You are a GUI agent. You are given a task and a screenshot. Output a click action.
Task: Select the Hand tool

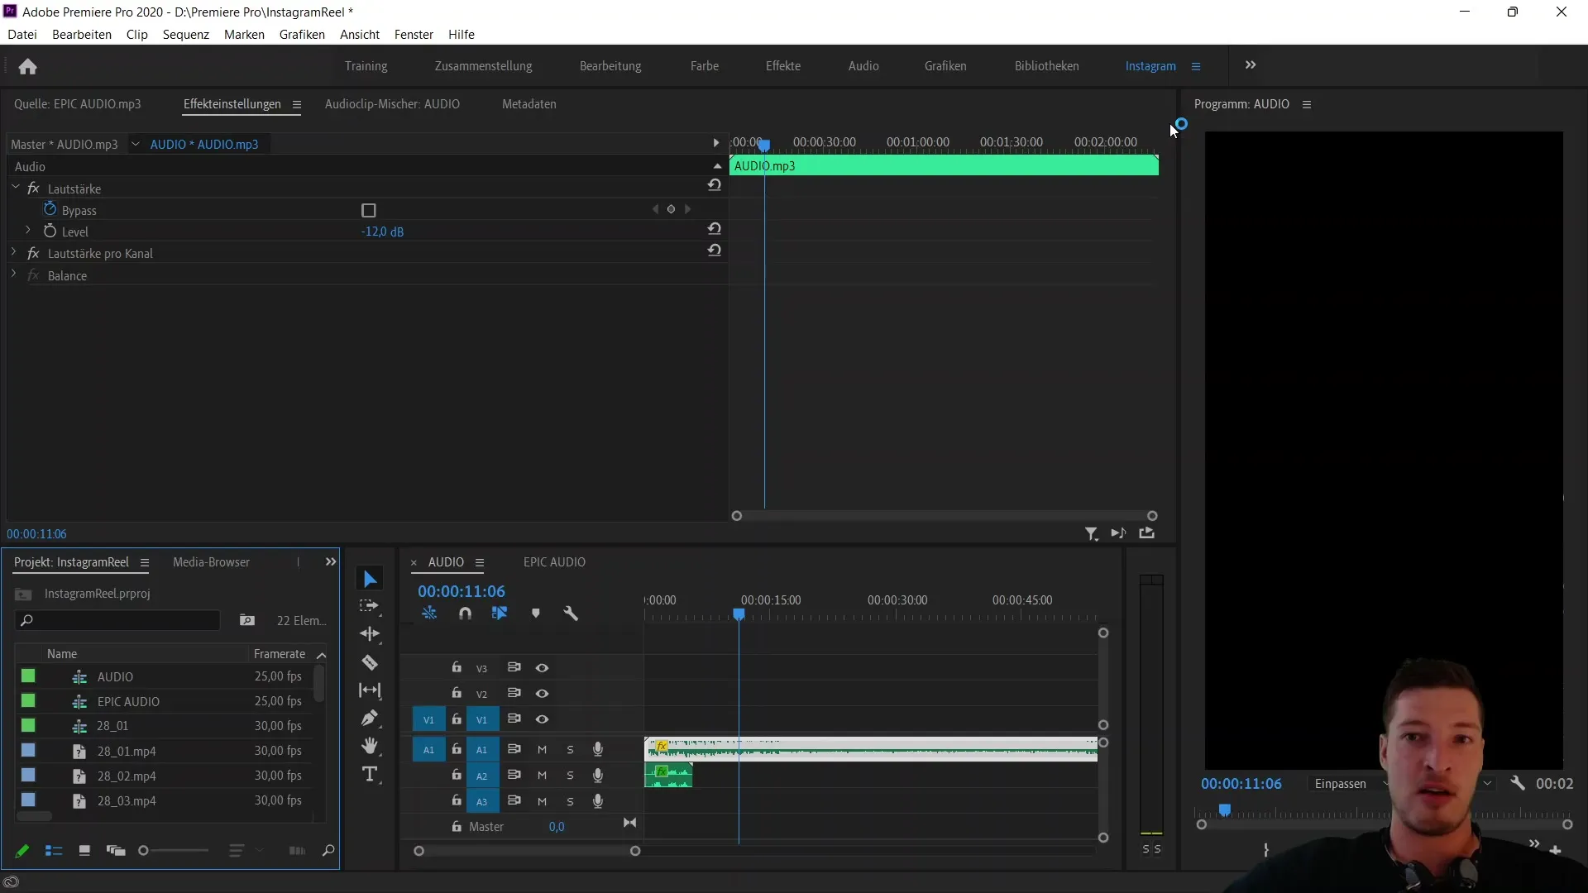pyautogui.click(x=370, y=746)
